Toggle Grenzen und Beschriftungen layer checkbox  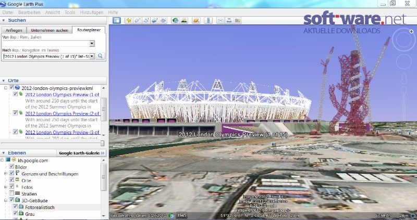coord(11,173)
